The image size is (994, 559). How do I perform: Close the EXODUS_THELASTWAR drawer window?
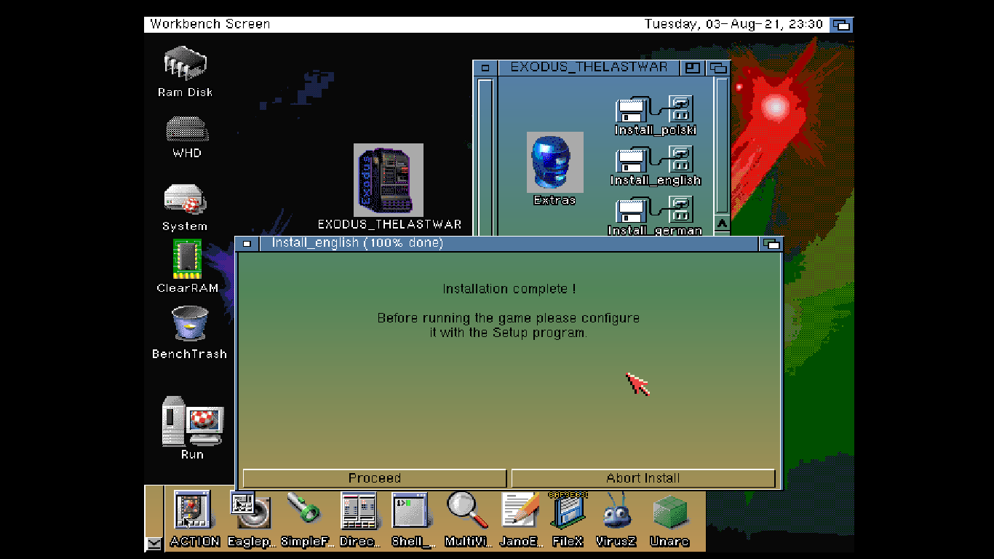pyautogui.click(x=485, y=68)
